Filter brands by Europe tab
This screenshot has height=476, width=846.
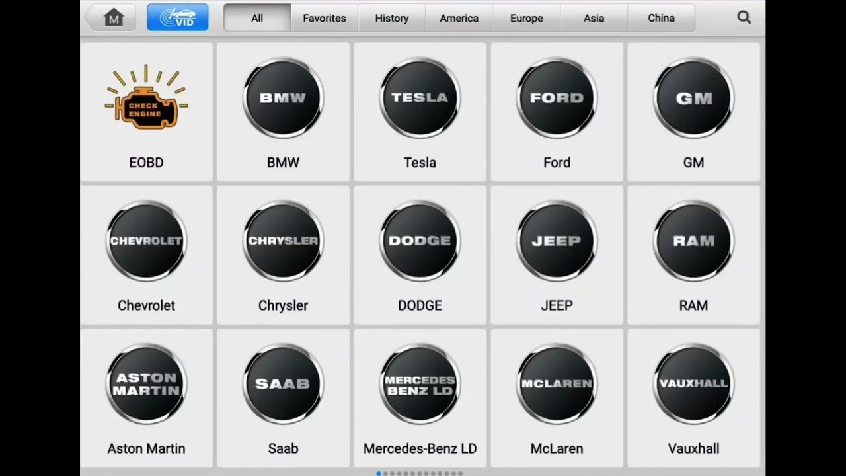tap(527, 18)
